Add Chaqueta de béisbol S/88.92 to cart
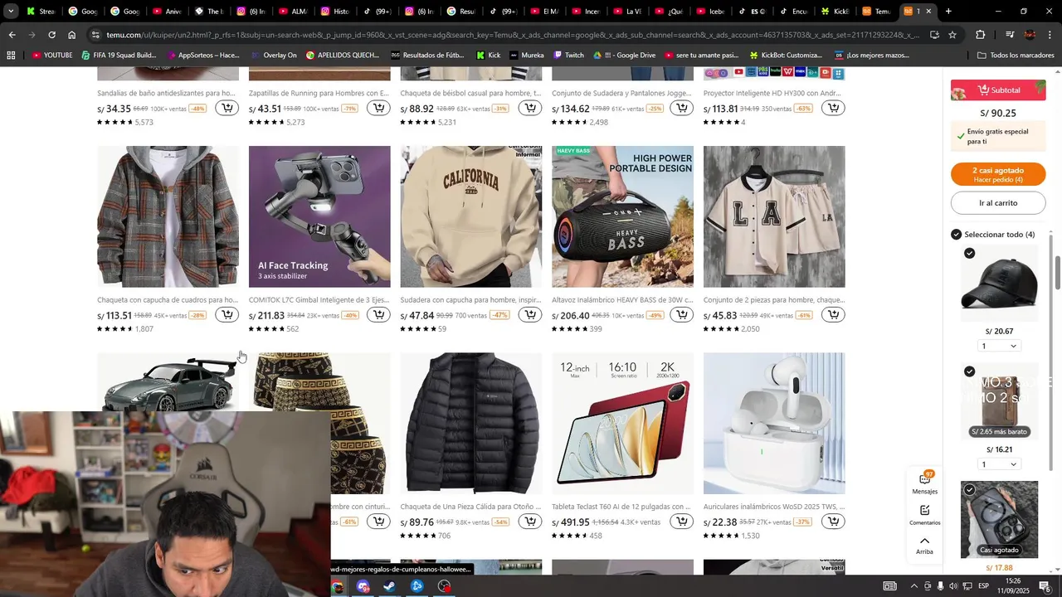The height and width of the screenshot is (597, 1062). point(530,108)
